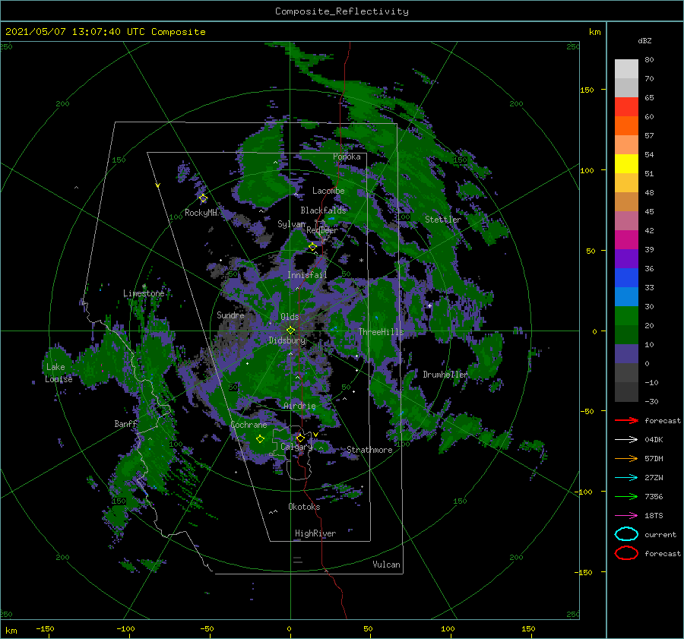This screenshot has width=684, height=639.
Task: Click the slate purple 0-10 dBZ swatch
Action: point(626,354)
